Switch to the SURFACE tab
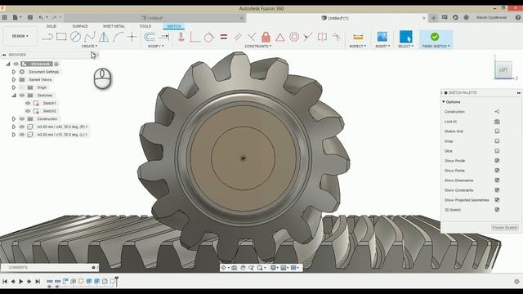The height and width of the screenshot is (294, 523). point(80,26)
